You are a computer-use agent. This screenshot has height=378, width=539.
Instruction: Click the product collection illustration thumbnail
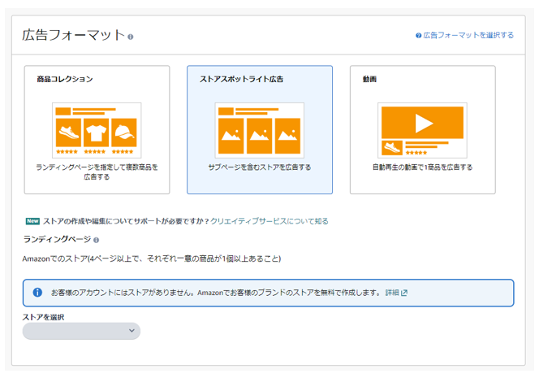click(x=97, y=130)
